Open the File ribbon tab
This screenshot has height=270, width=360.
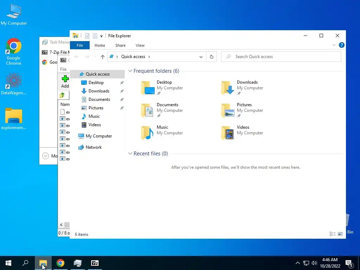pyautogui.click(x=80, y=45)
